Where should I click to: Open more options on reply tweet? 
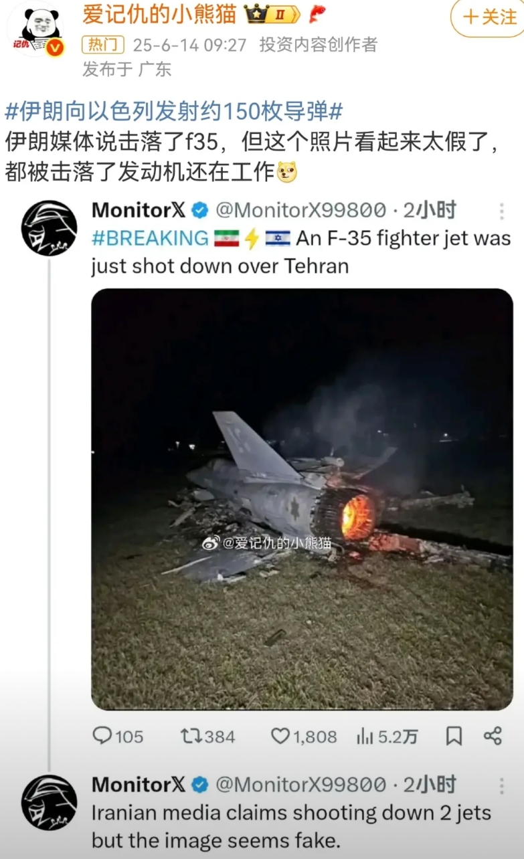(501, 786)
